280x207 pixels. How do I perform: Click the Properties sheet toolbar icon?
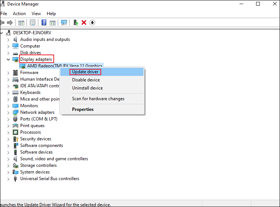[x=32, y=22]
